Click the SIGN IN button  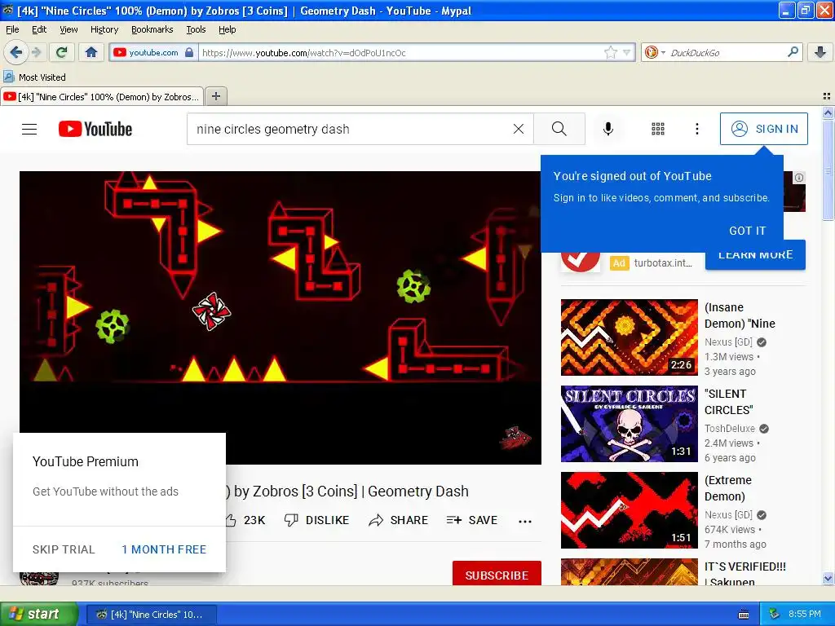[763, 129]
